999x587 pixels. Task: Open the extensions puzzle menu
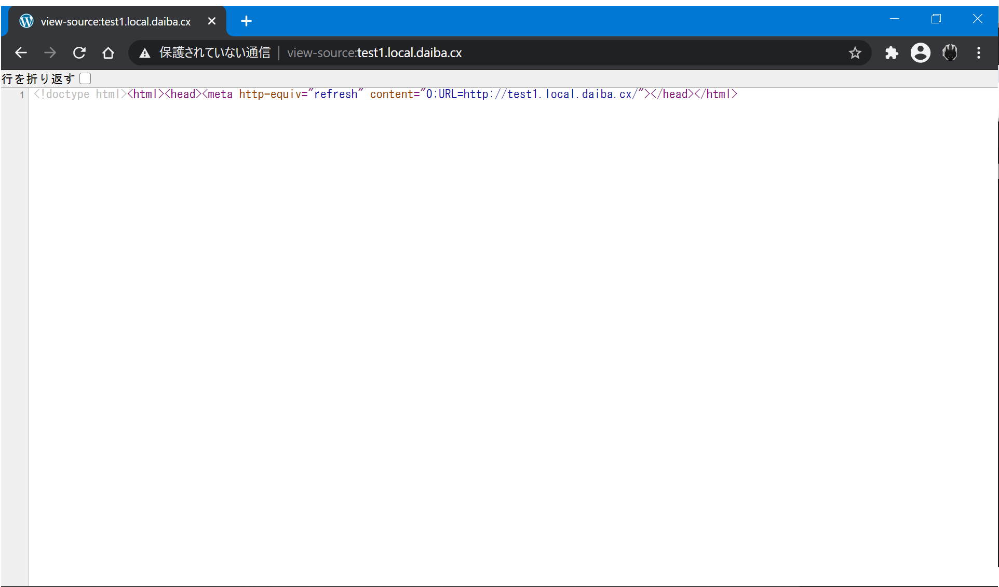[892, 53]
